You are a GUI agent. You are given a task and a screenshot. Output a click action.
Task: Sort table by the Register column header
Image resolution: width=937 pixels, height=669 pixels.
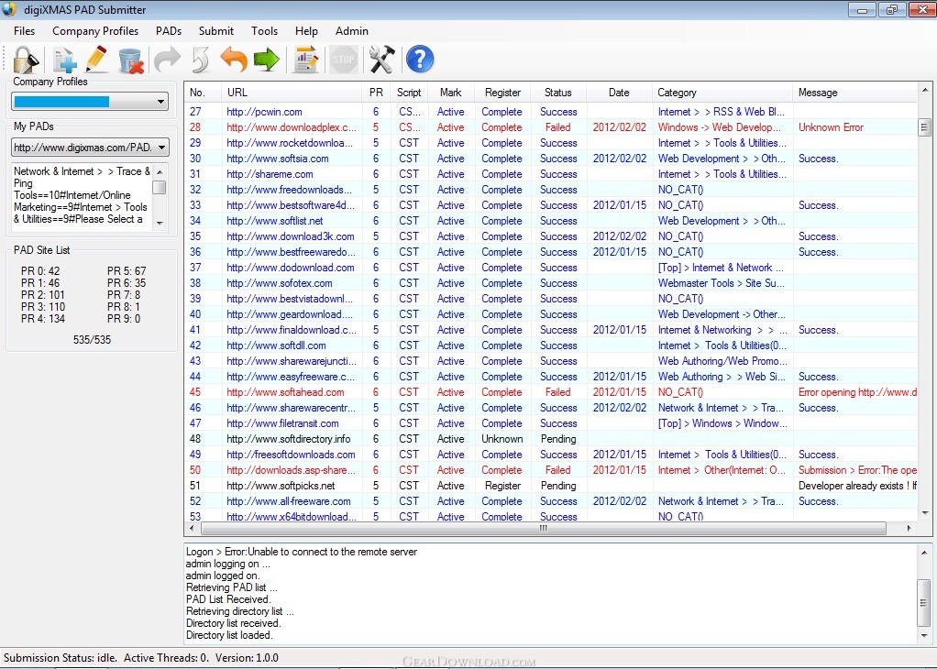click(x=502, y=93)
